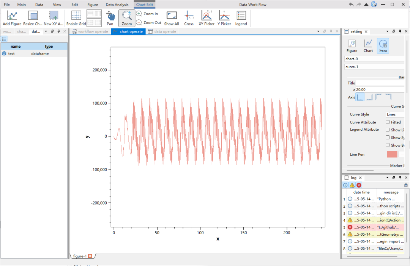The width and height of the screenshot is (410, 266).
Task: Select the Zoom tool
Action: click(x=127, y=18)
